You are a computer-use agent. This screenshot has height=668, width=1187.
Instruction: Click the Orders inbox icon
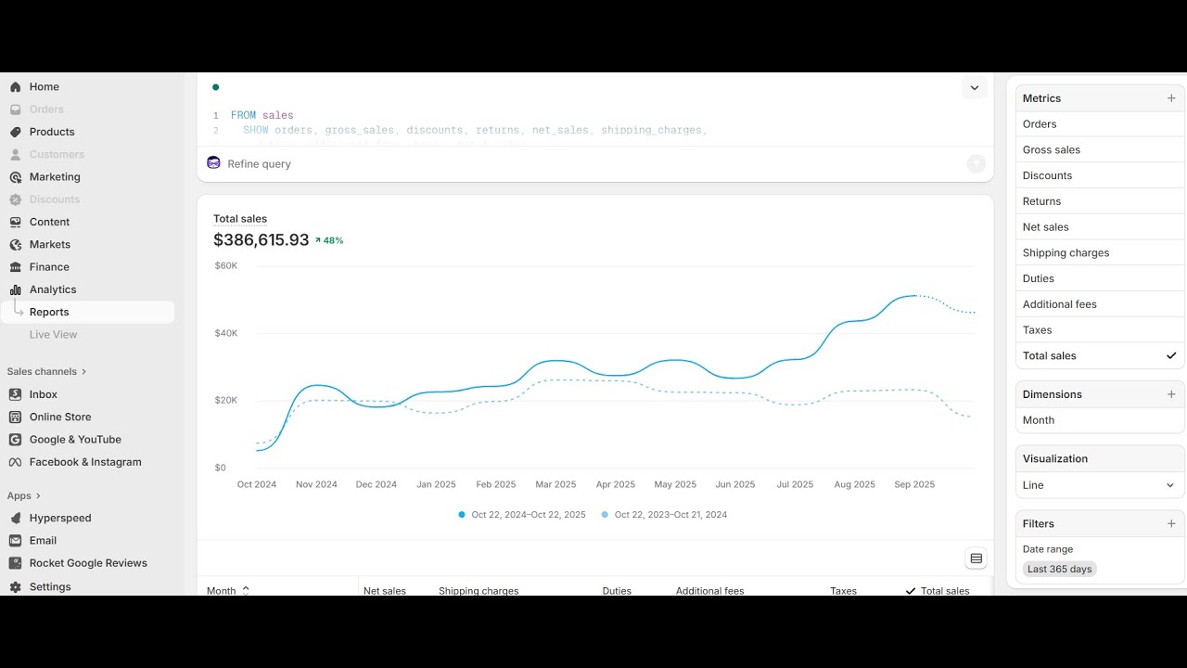point(15,109)
